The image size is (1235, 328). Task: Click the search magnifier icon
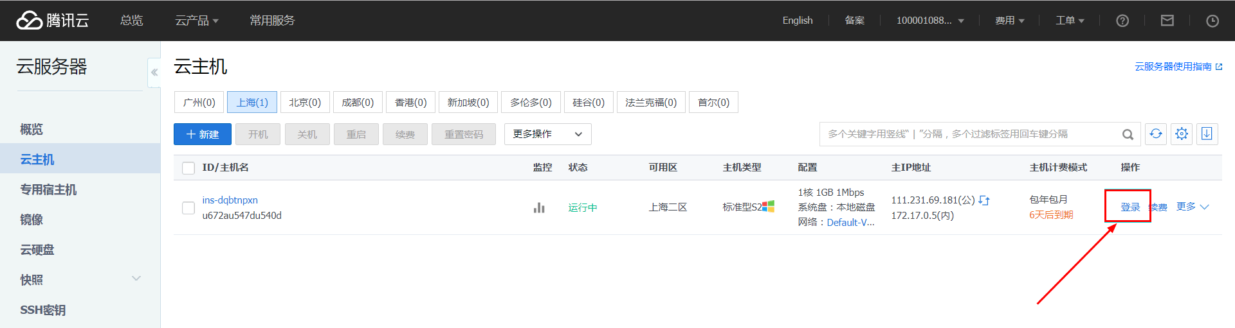(1128, 134)
